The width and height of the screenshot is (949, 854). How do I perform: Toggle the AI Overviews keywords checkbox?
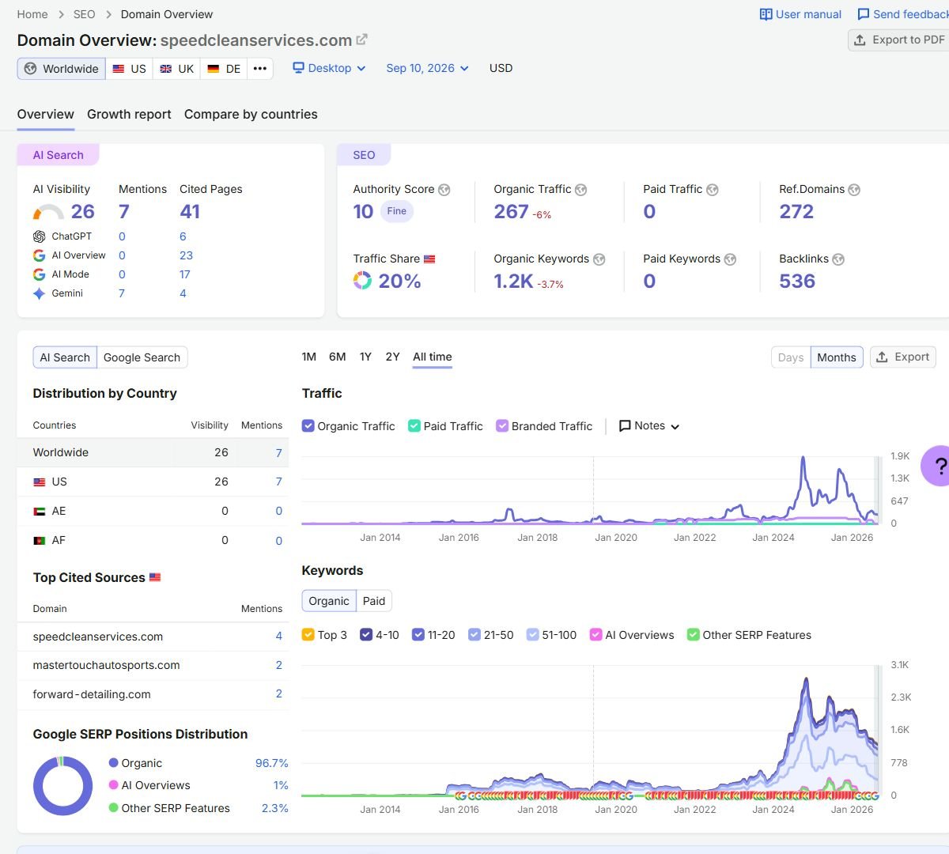click(596, 635)
